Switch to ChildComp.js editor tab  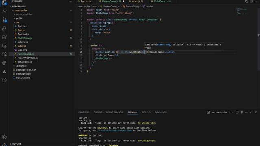tap(161, 1)
